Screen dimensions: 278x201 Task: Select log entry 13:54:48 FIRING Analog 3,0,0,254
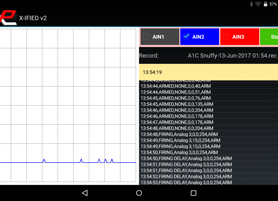pos(179,134)
